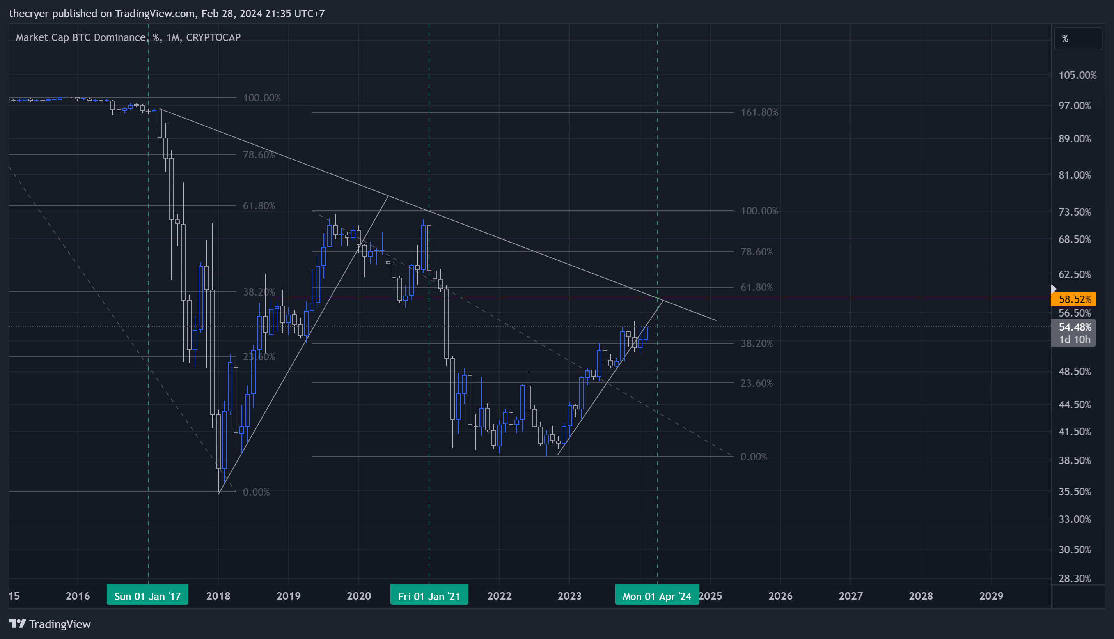Screen dimensions: 1114x639
Task: Click the 35.50% price axis label
Action: 1075,492
